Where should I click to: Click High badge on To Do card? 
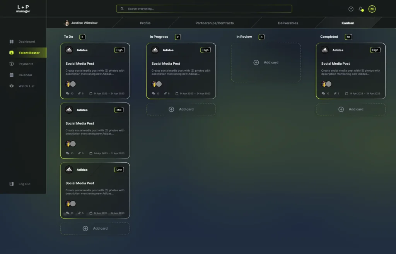119,50
